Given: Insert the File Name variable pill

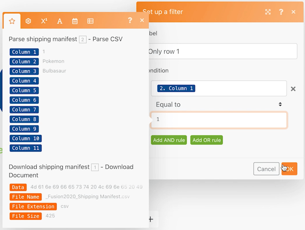Looking at the screenshot, I should tap(26, 197).
